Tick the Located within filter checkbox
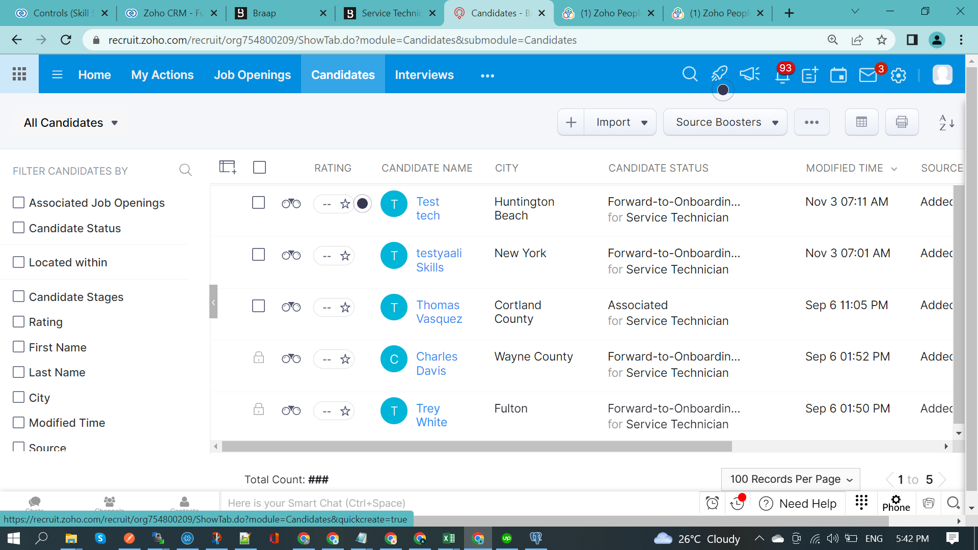 coord(19,262)
